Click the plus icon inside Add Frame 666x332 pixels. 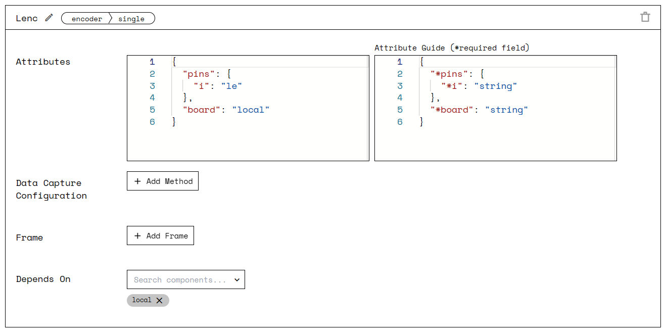click(x=137, y=235)
